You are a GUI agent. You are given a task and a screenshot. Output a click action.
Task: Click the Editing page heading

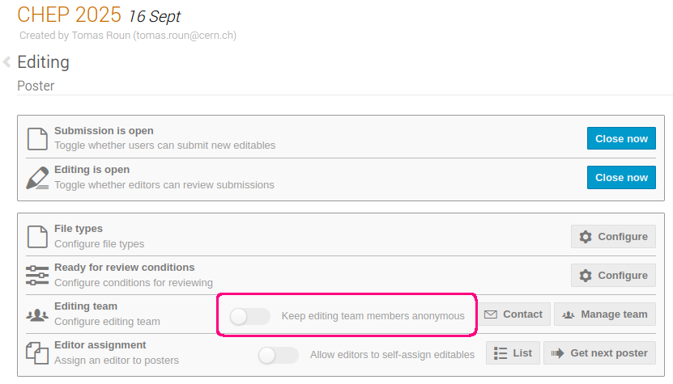[44, 62]
